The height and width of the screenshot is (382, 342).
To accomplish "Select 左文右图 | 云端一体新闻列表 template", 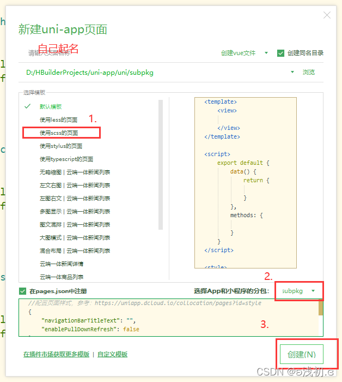I will (x=75, y=186).
